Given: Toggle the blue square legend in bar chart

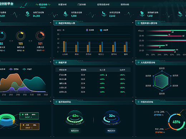Looking at the screenshot, I should (101, 30).
